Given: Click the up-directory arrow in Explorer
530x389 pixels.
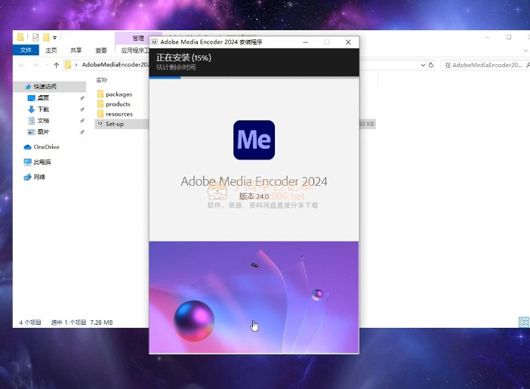Looking at the screenshot, I should [x=56, y=65].
